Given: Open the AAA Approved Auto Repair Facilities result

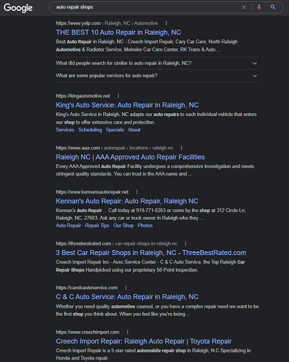Looking at the screenshot, I should (130, 157).
